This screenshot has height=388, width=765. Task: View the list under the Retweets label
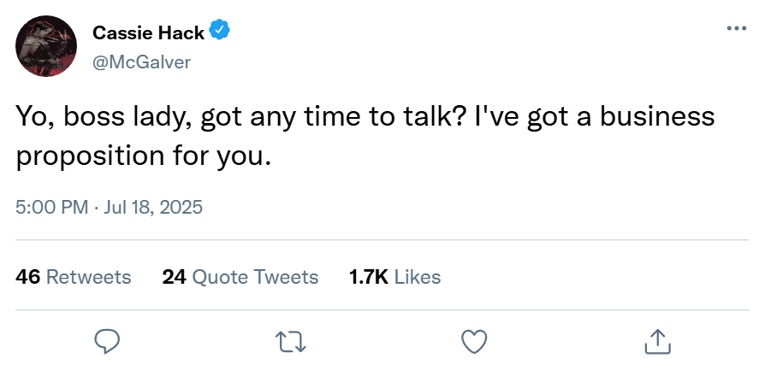coord(88,277)
